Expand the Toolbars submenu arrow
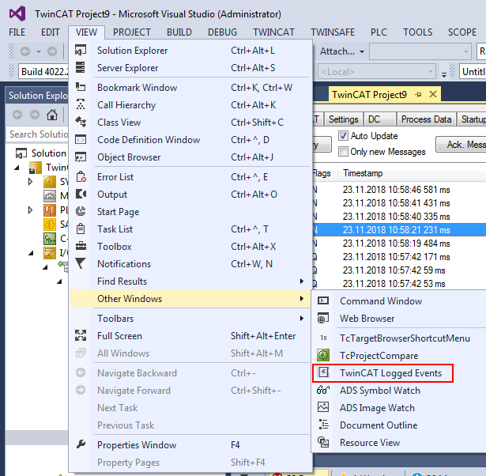486x476 pixels. [302, 318]
